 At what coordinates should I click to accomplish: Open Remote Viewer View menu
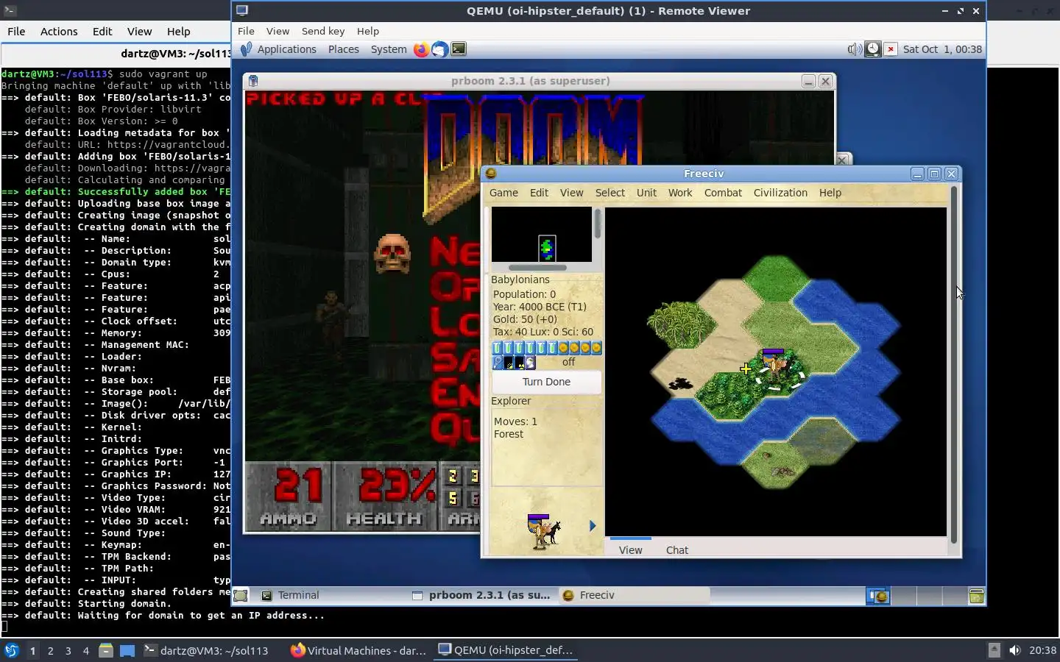pyautogui.click(x=278, y=31)
